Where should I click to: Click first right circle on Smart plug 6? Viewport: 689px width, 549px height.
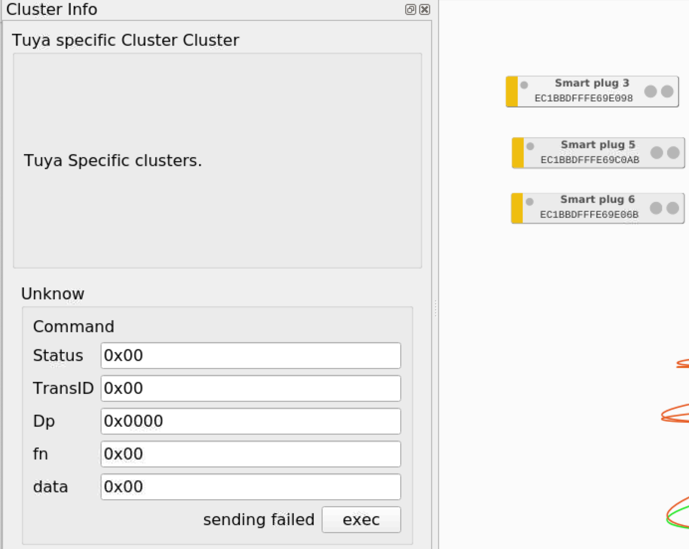656,208
